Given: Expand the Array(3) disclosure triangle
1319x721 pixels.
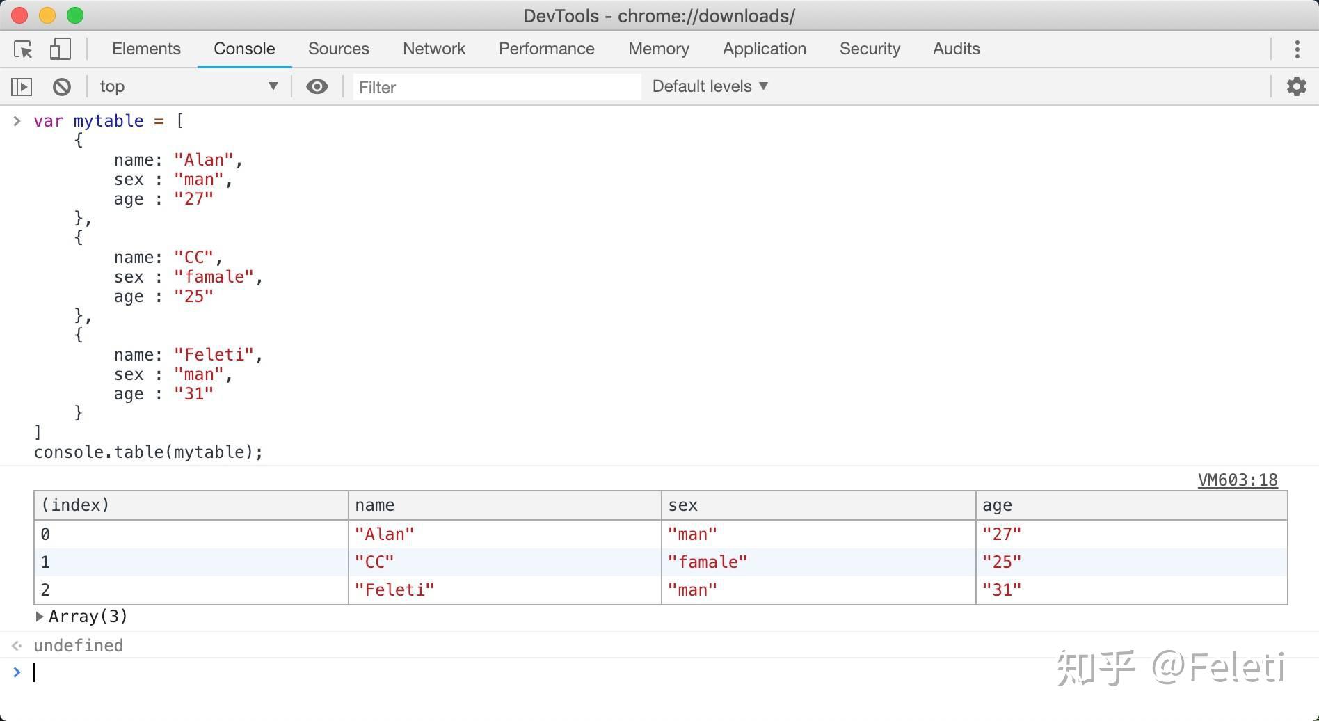Looking at the screenshot, I should [x=40, y=617].
